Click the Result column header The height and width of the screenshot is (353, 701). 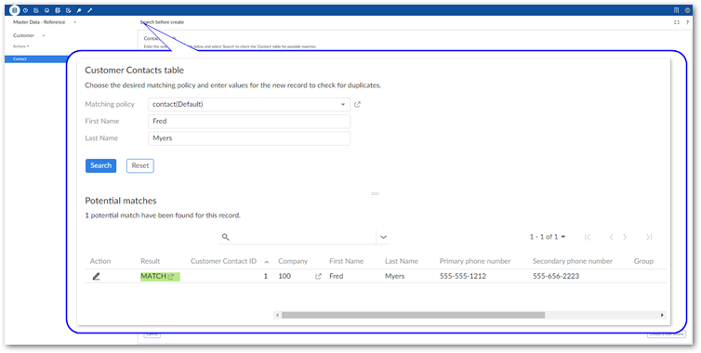pyautogui.click(x=151, y=261)
